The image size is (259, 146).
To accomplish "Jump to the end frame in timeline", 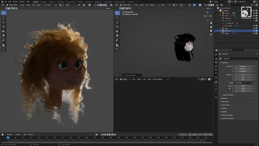I will click(115, 135).
